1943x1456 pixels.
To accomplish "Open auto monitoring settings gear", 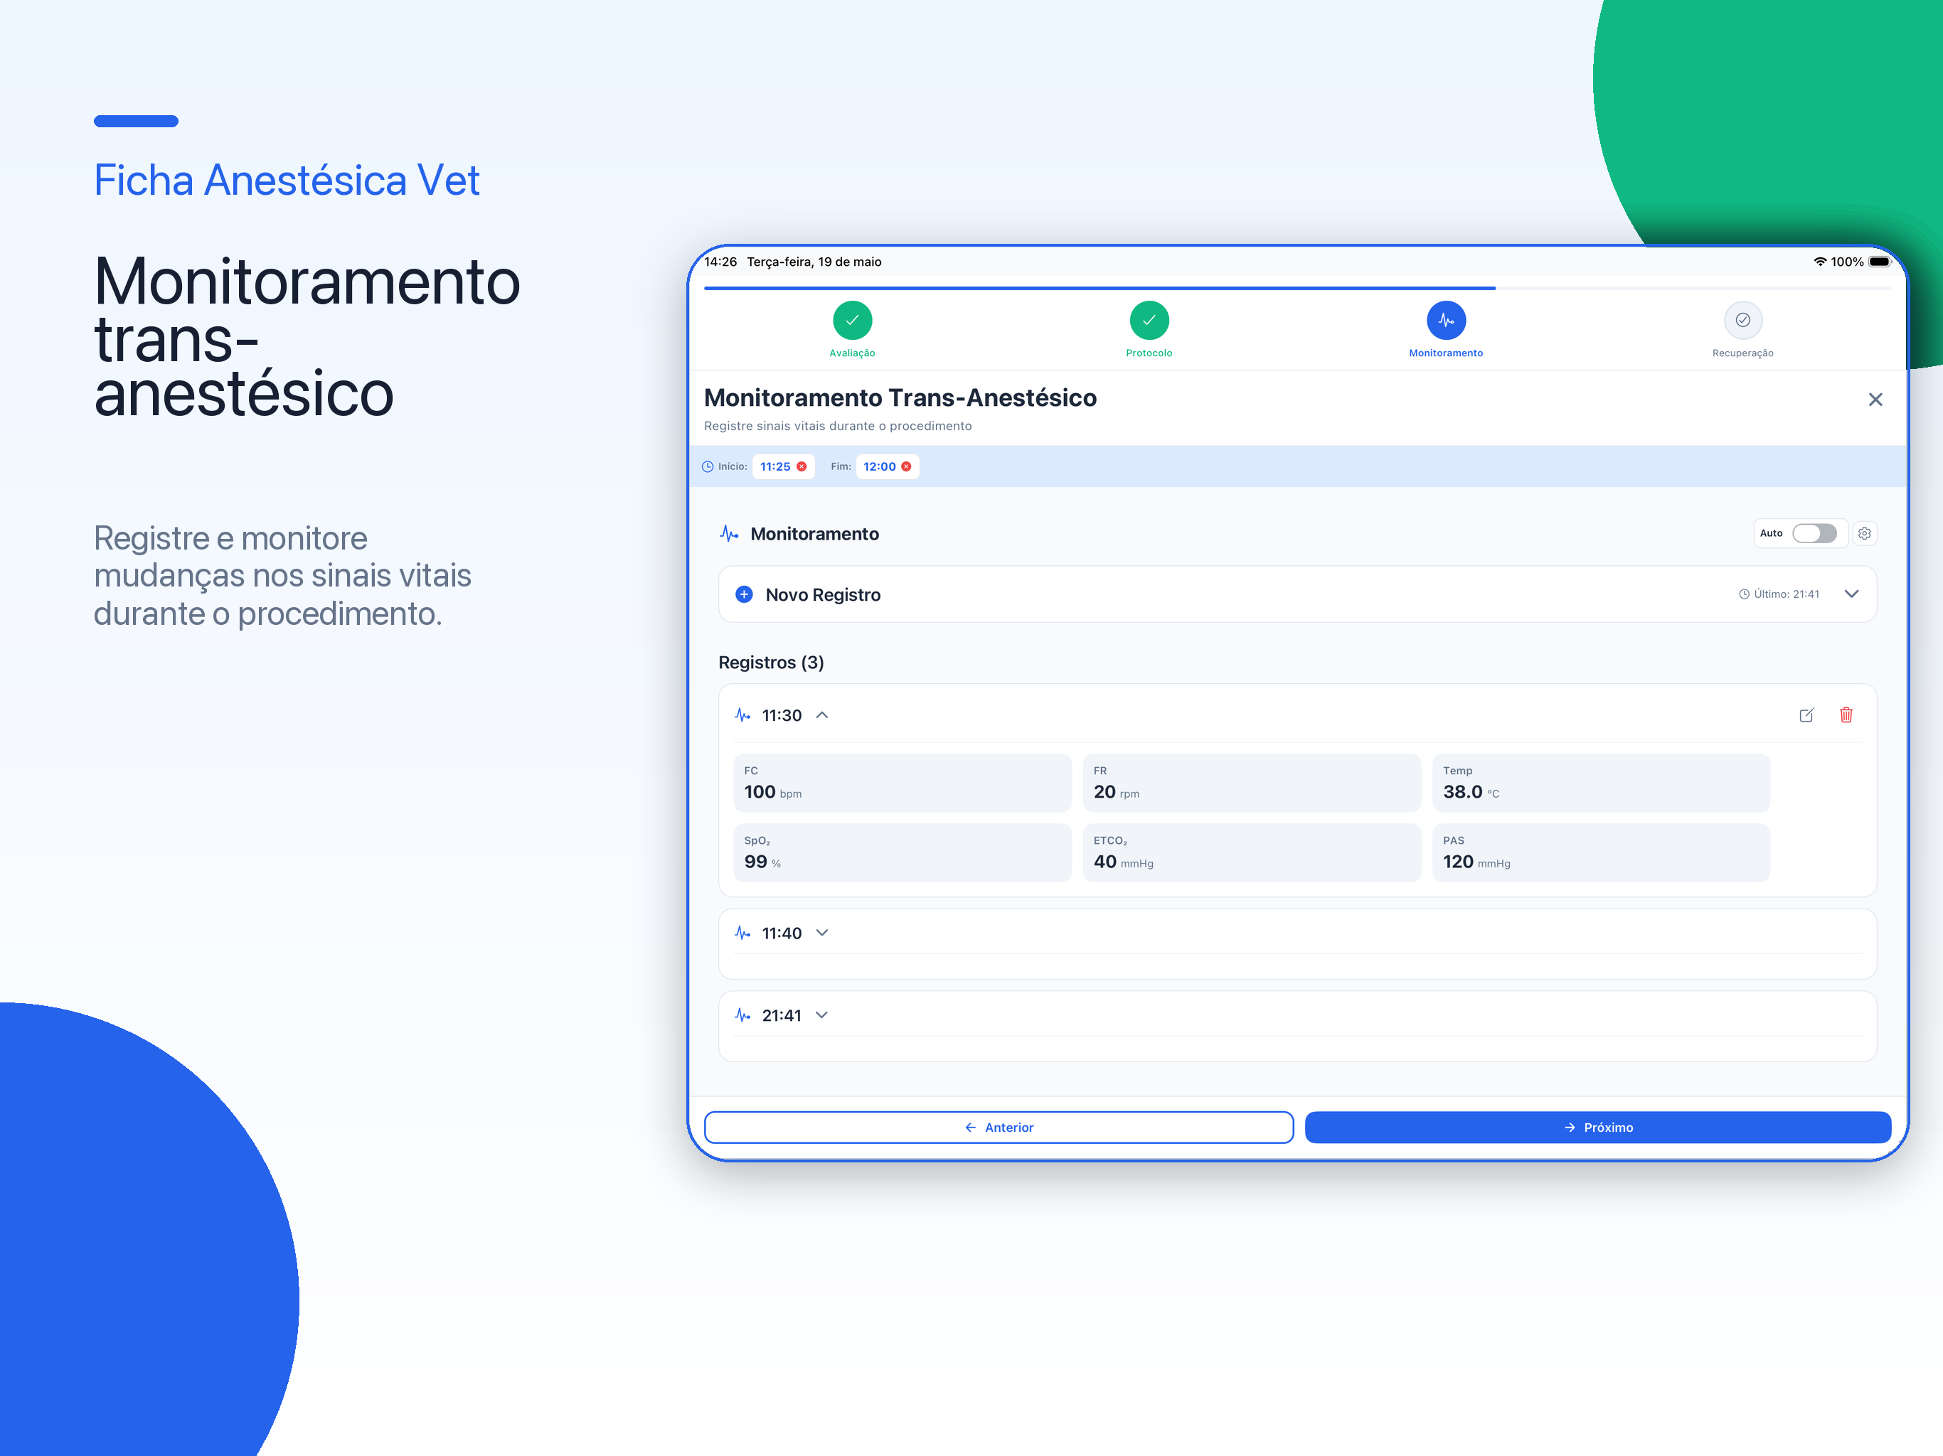I will pyautogui.click(x=1865, y=533).
